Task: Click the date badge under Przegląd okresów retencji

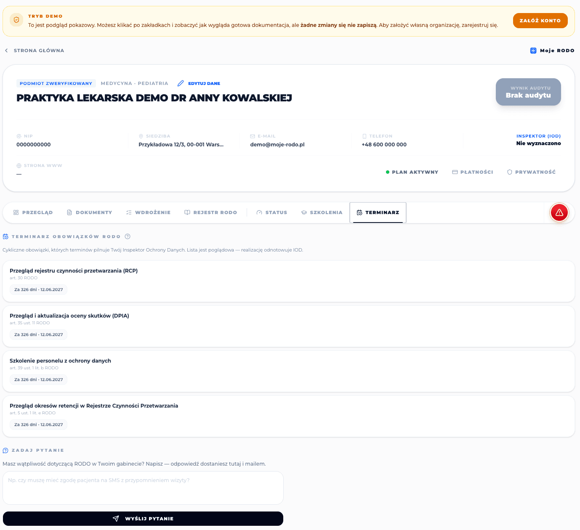Action: coord(39,424)
